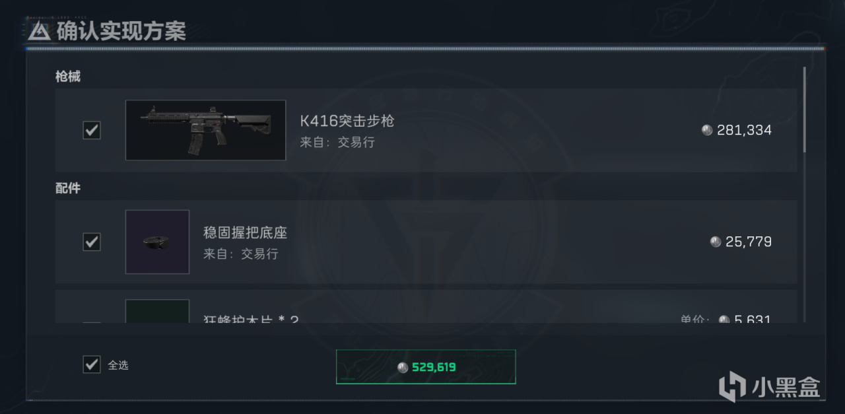
Task: Click the 枪械 section header
Action: click(68, 77)
